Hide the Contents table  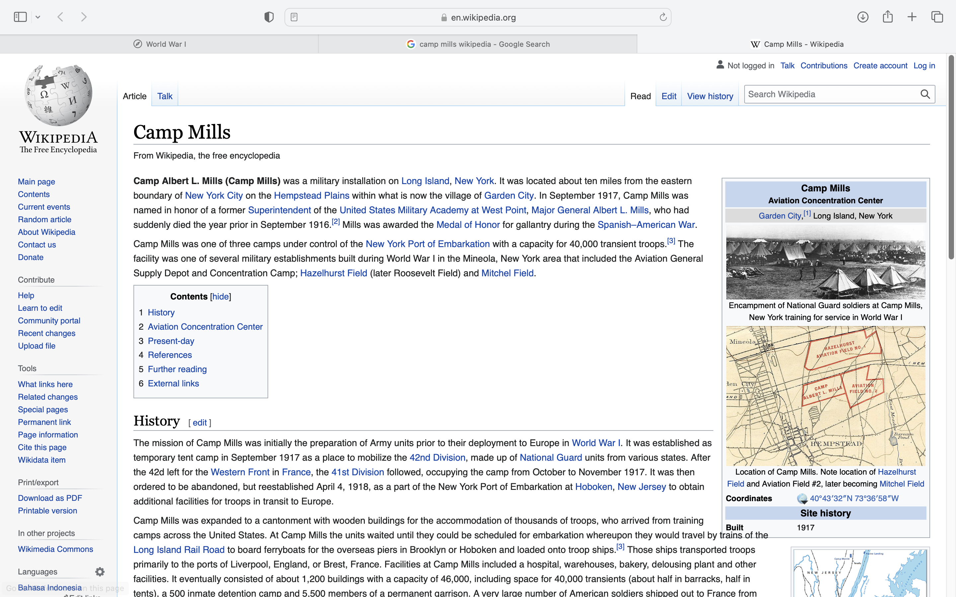tap(220, 297)
